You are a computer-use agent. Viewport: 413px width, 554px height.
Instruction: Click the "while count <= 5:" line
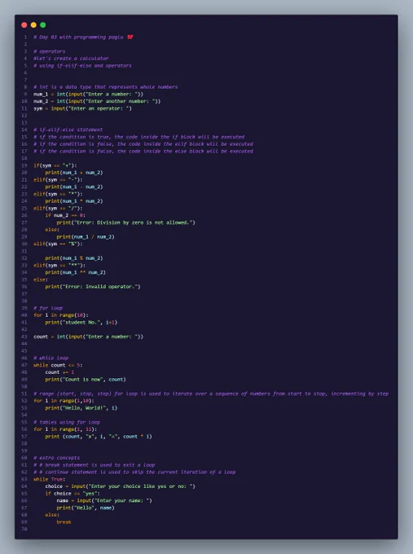[x=58, y=365]
